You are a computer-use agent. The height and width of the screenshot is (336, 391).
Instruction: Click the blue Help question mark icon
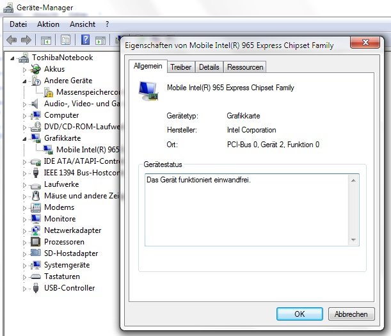coord(85,40)
